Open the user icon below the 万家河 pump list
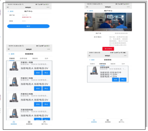 pyautogui.click(x=44, y=123)
